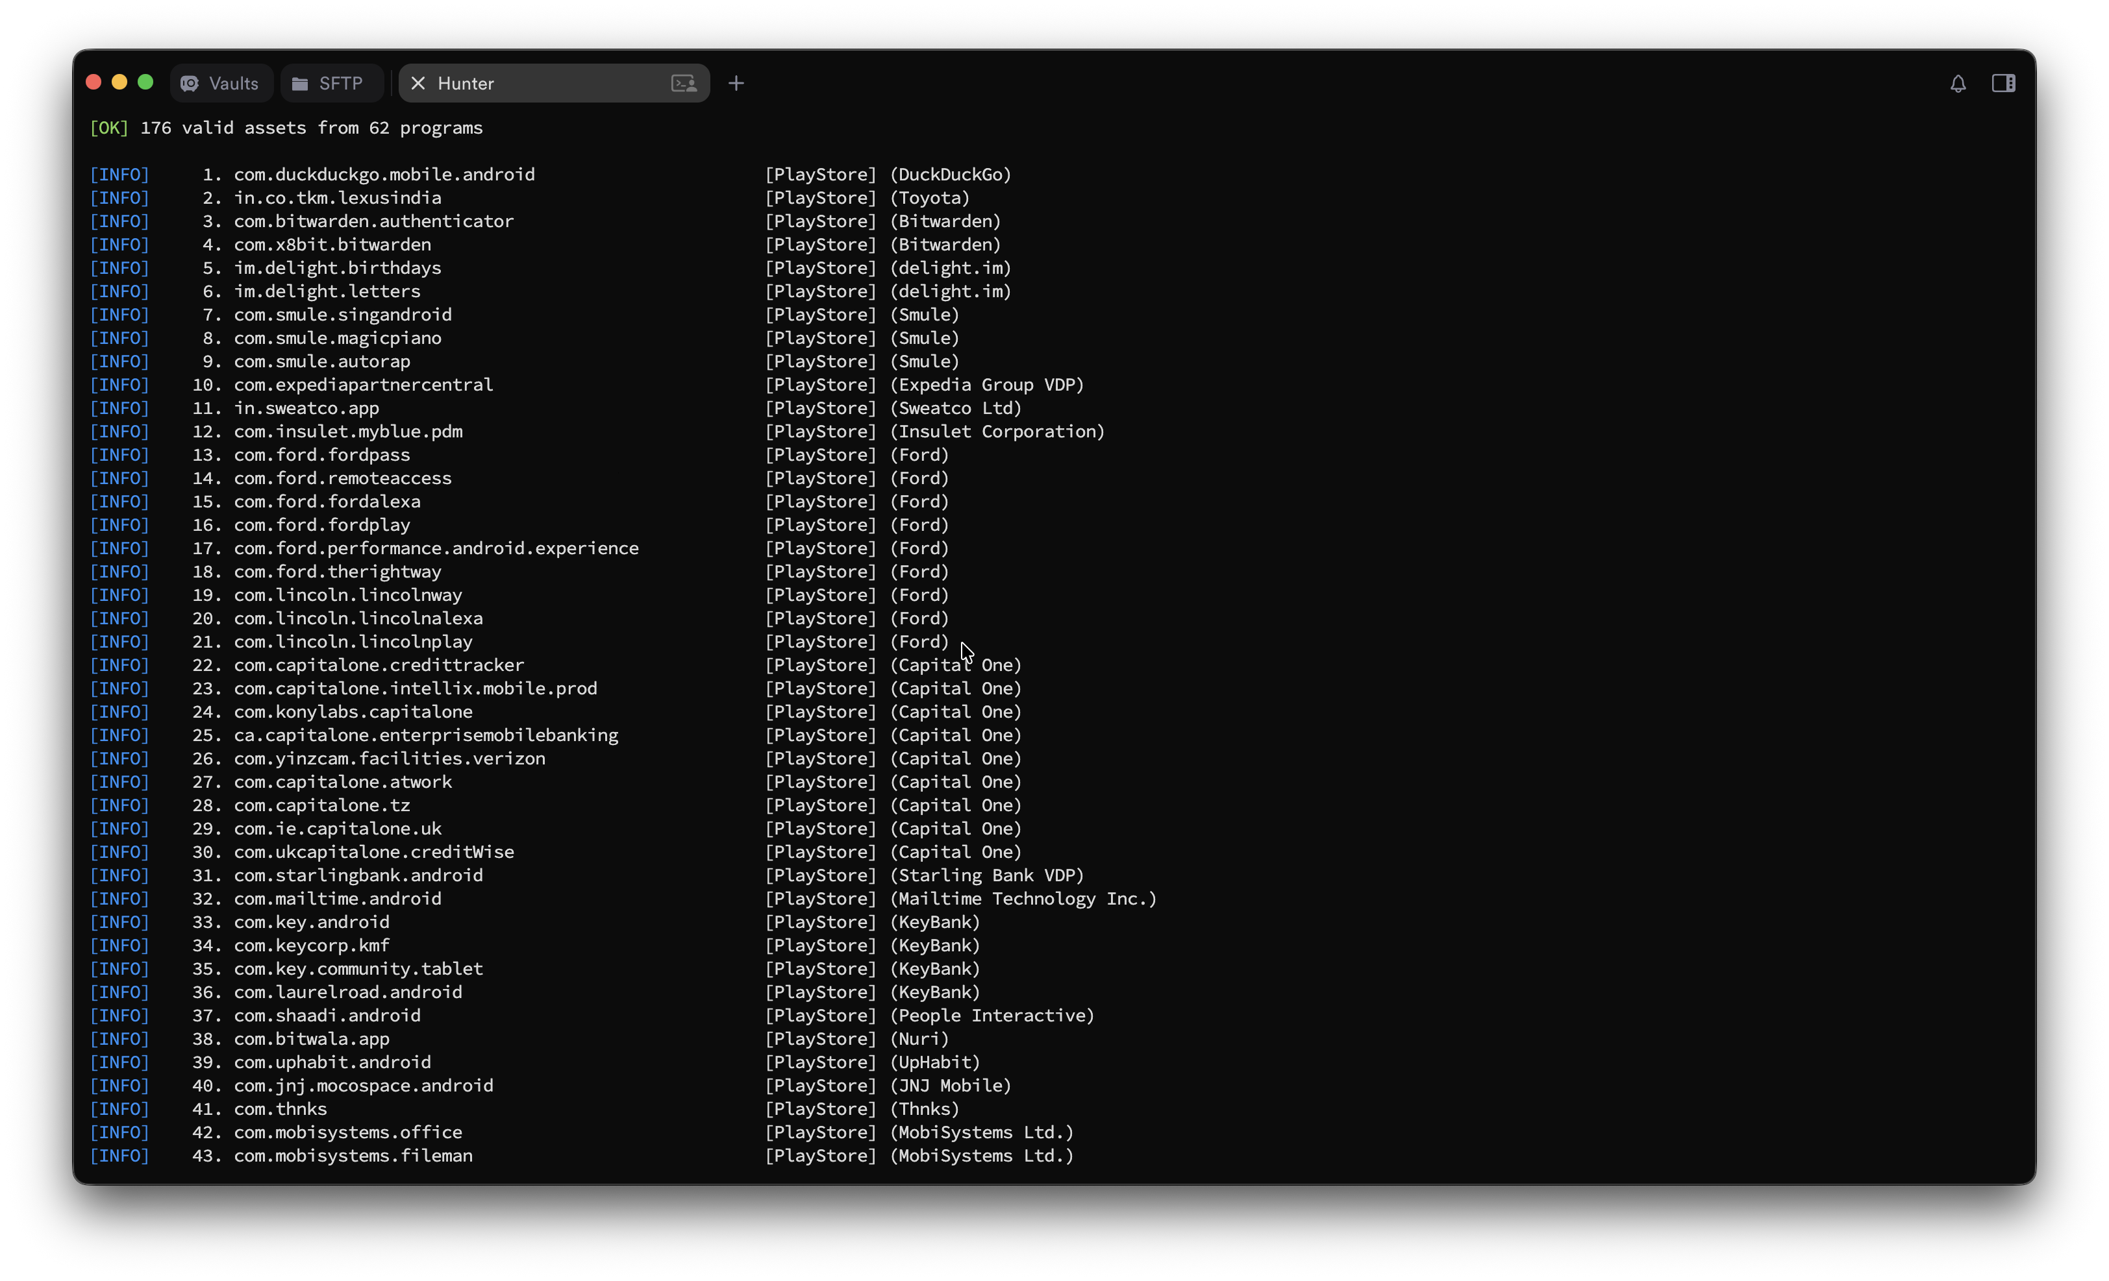
Task: Toggle the right sidebar panel icon
Action: 2003,83
